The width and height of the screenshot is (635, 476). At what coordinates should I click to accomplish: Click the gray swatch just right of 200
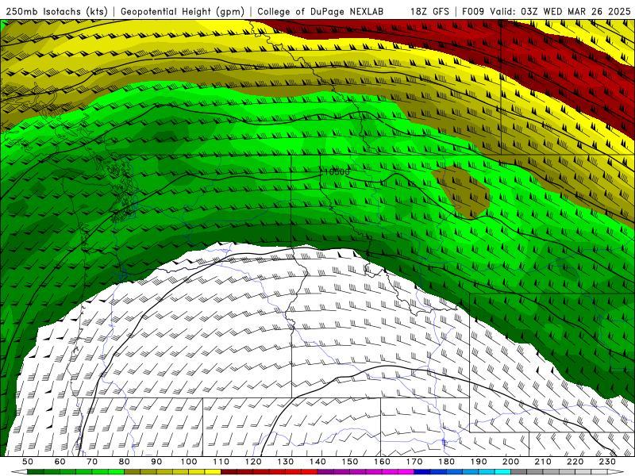coord(519,472)
